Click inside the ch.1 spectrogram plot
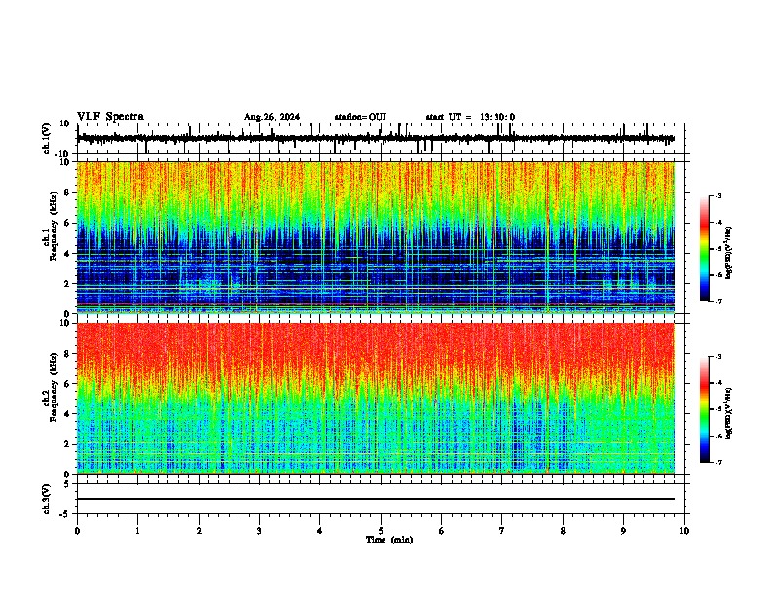Screen dimensions: 771x595 376,237
